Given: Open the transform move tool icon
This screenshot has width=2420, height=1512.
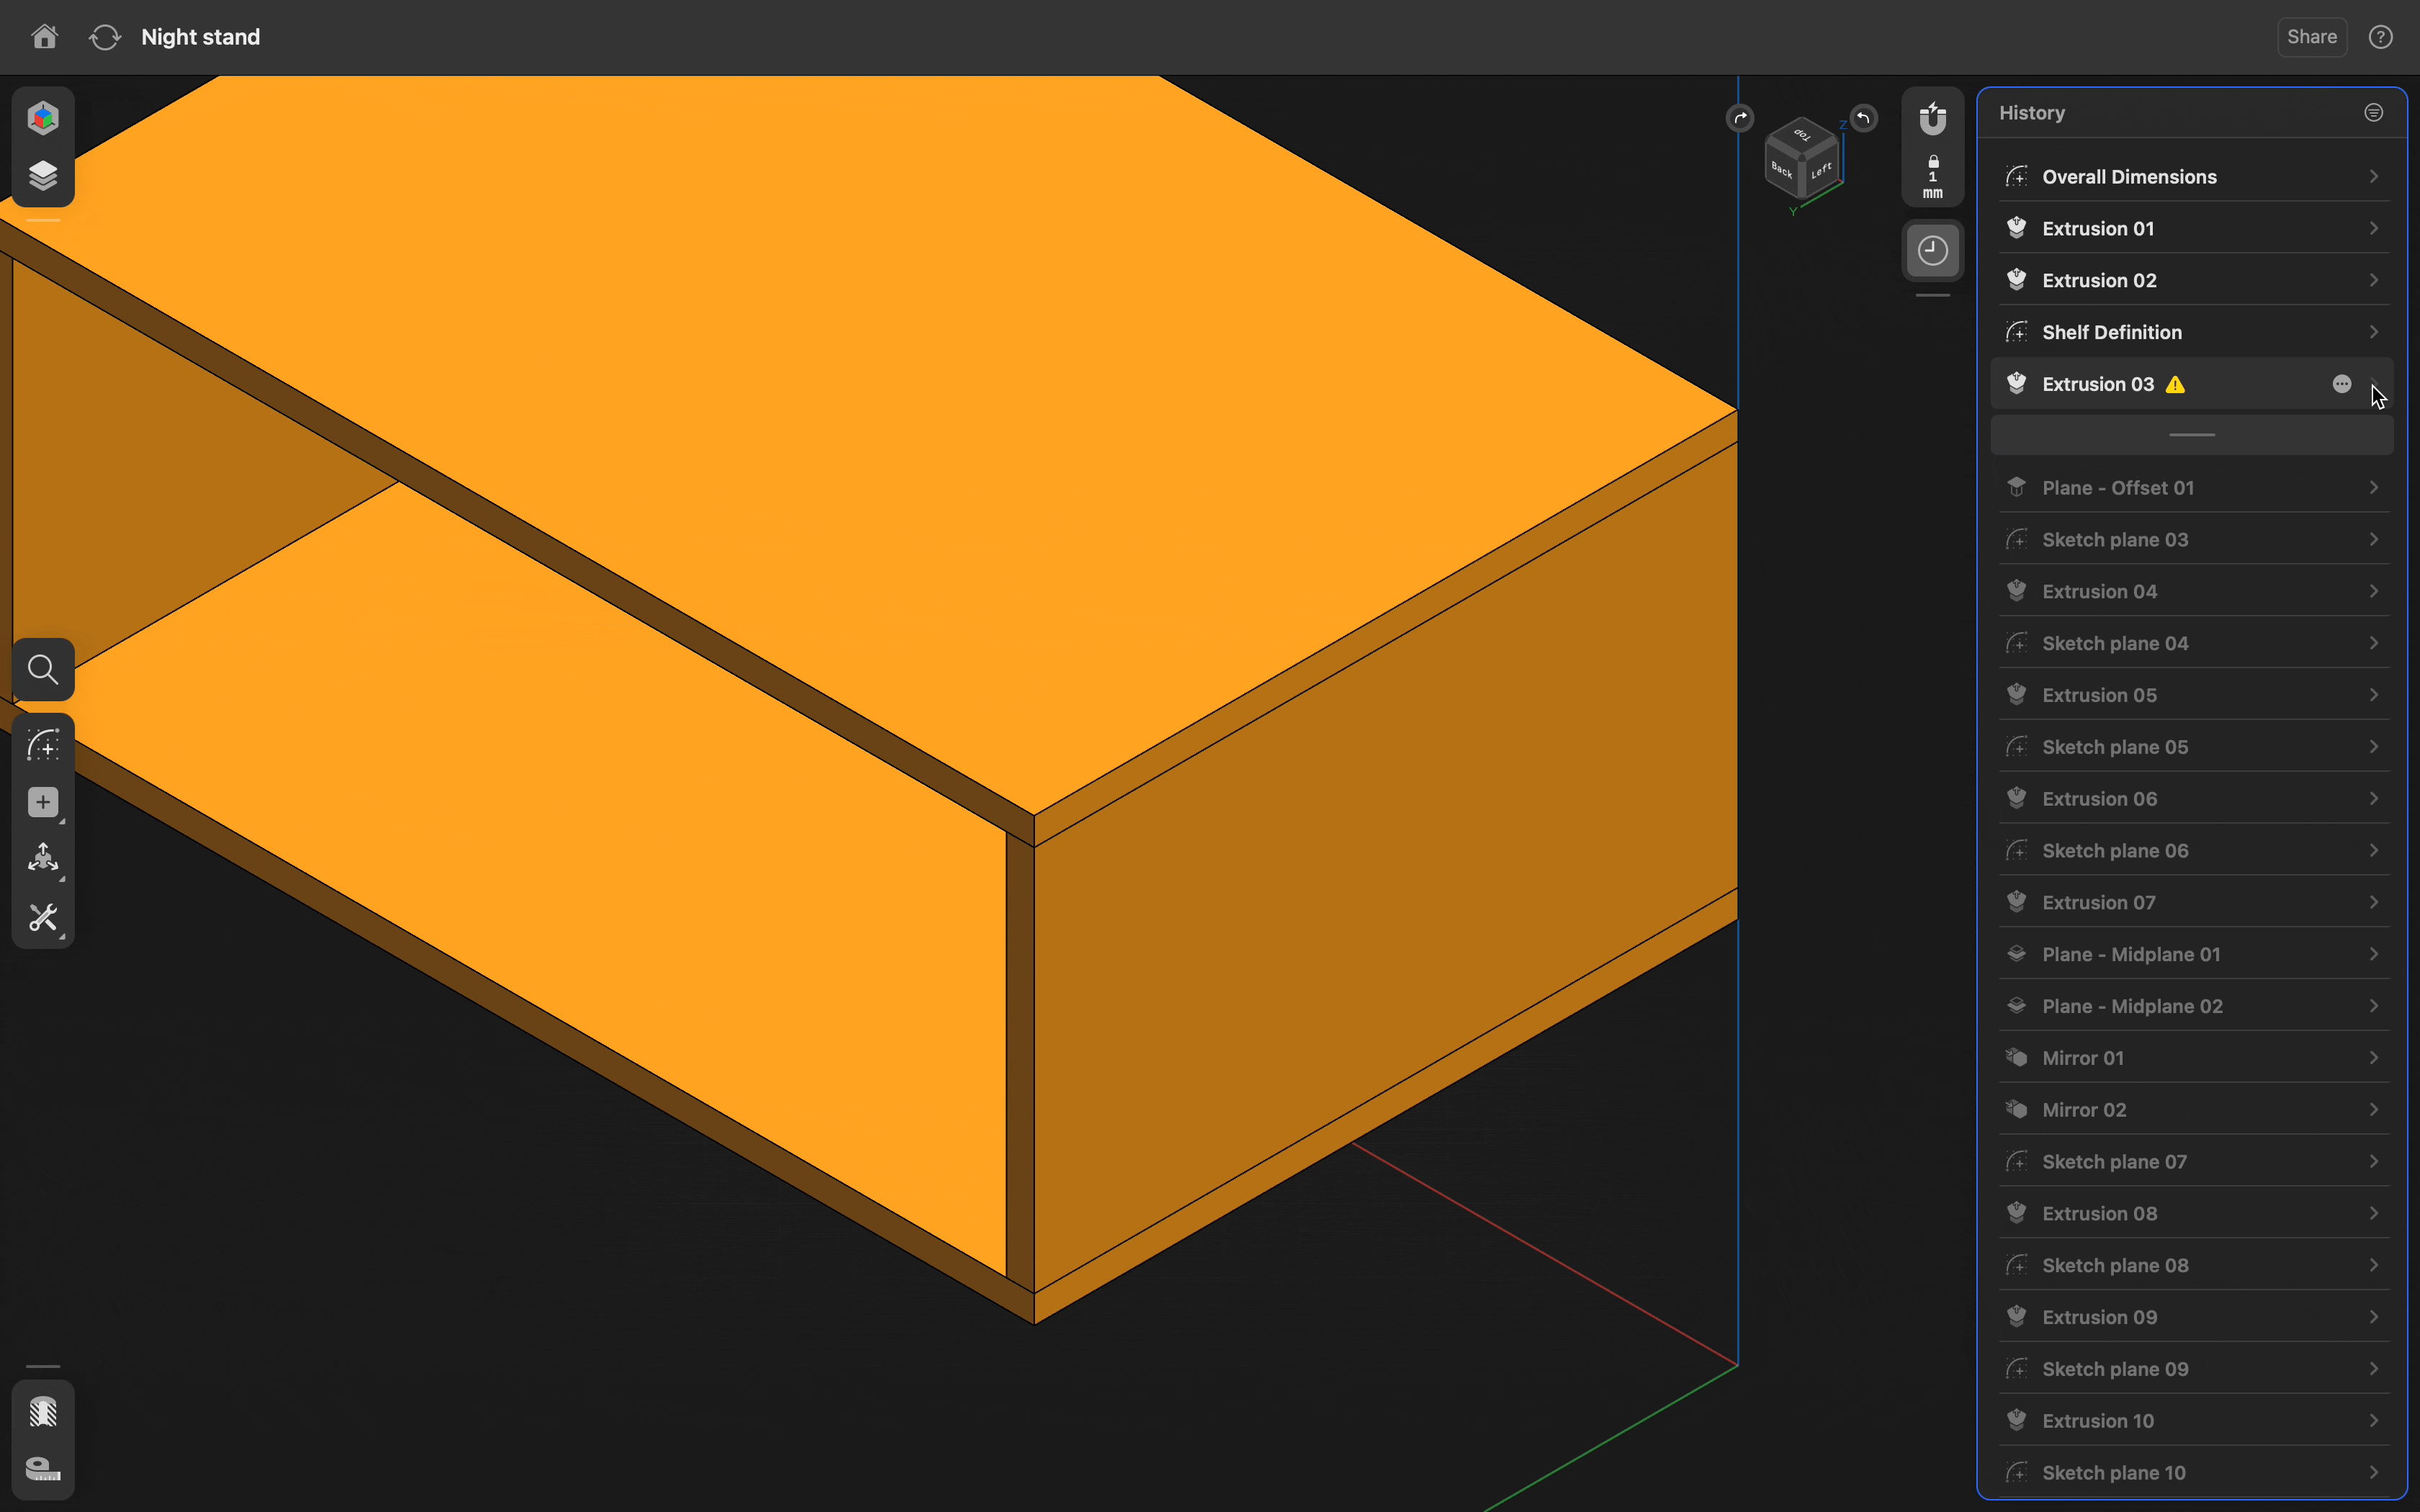Looking at the screenshot, I should coord(43,859).
